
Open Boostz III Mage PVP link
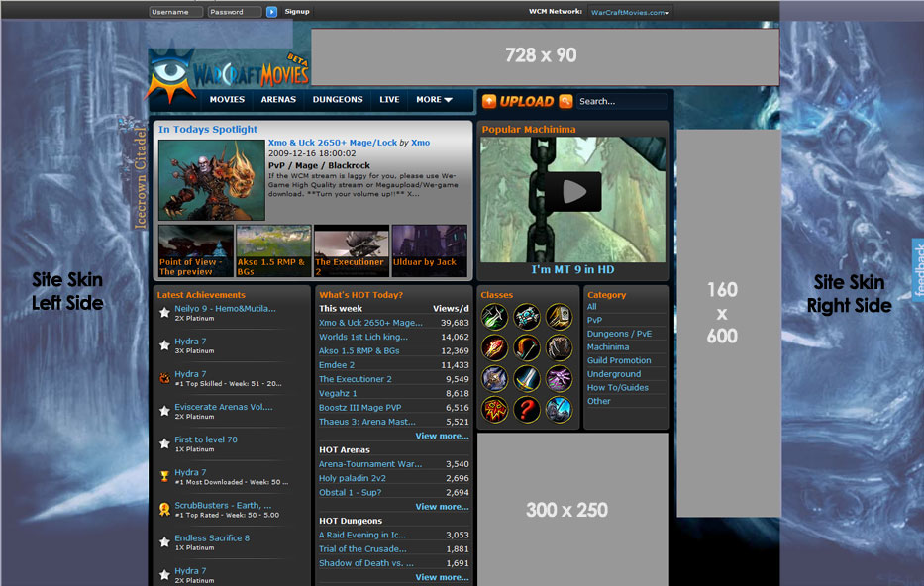(x=360, y=408)
